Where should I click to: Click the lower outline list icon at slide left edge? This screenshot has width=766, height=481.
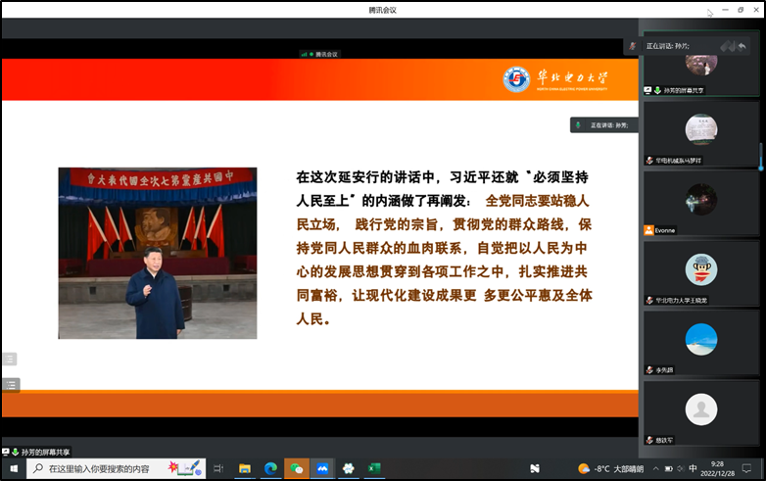11,385
